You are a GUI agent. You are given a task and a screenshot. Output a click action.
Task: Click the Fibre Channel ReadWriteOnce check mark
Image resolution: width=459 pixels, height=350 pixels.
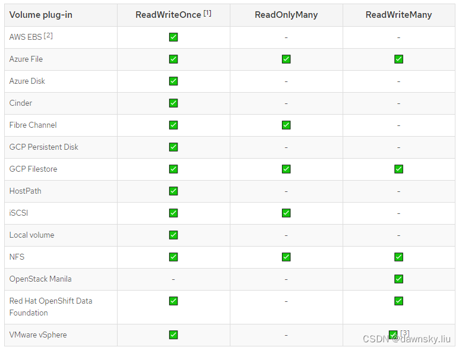pos(173,125)
